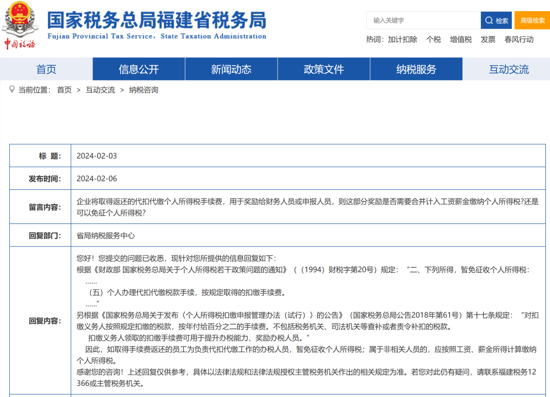Click hot keyword 个税
Screen dimensions: 550x397
(433, 39)
